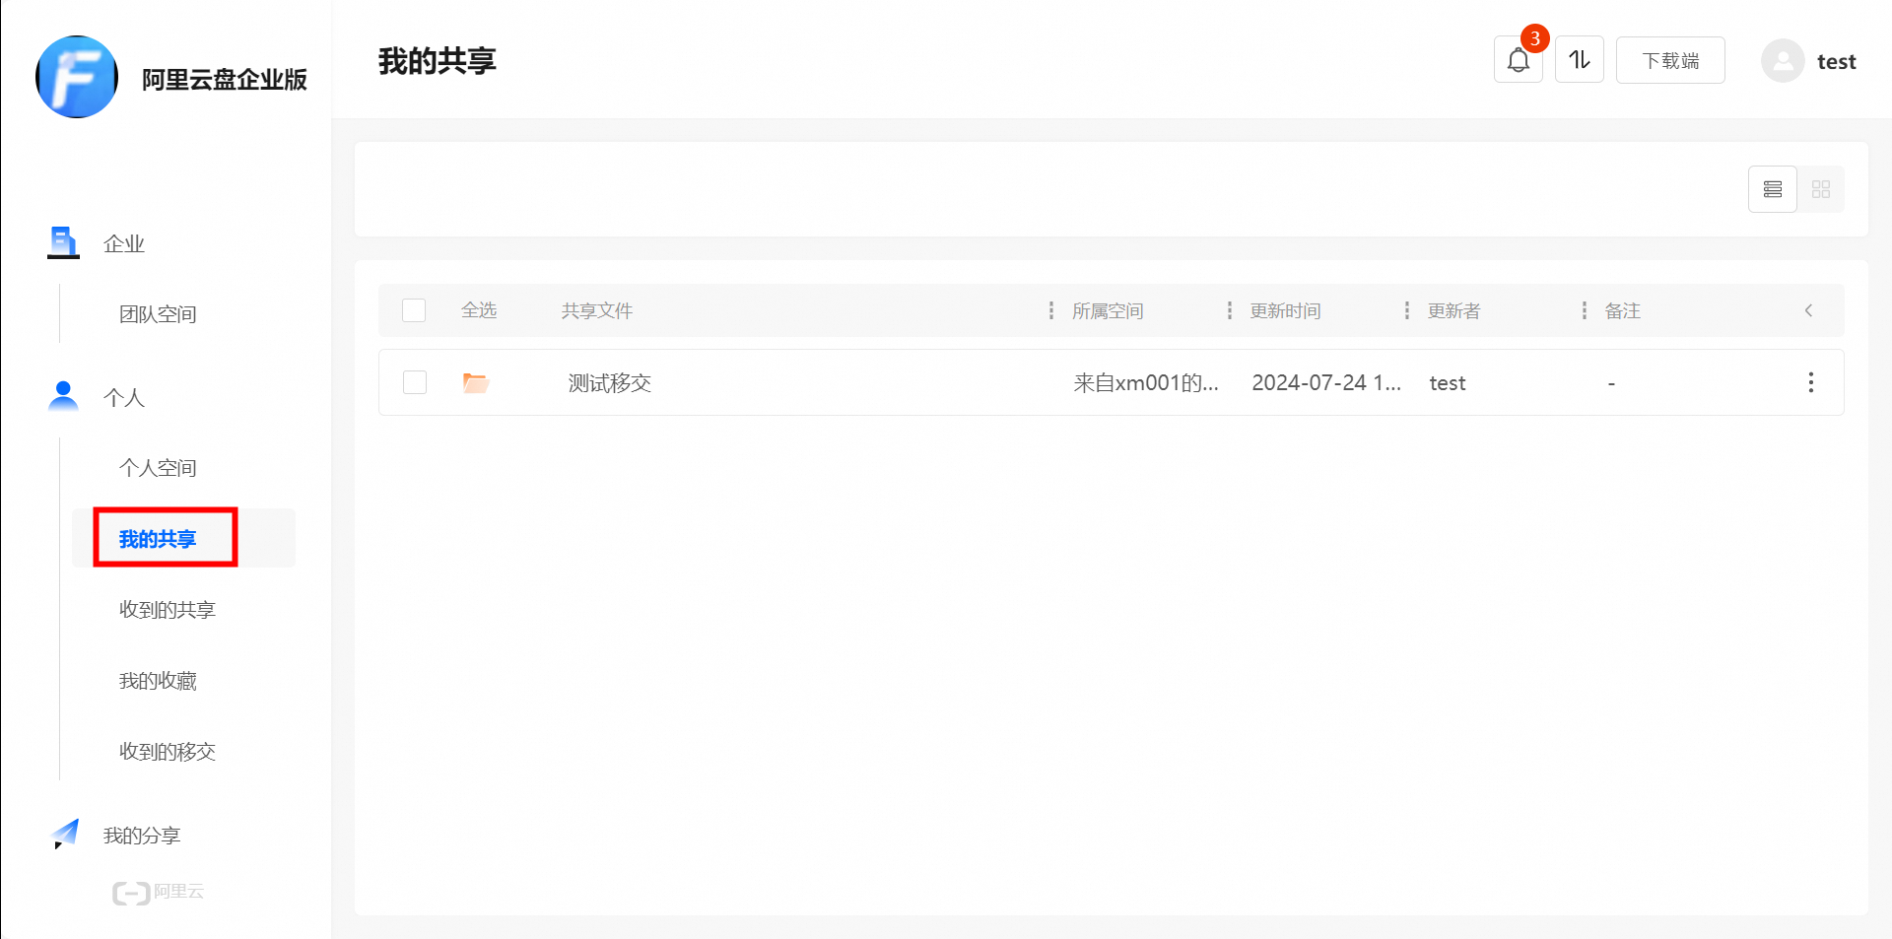Open the transfer list arrows icon
This screenshot has height=939, width=1892.
click(x=1580, y=60)
